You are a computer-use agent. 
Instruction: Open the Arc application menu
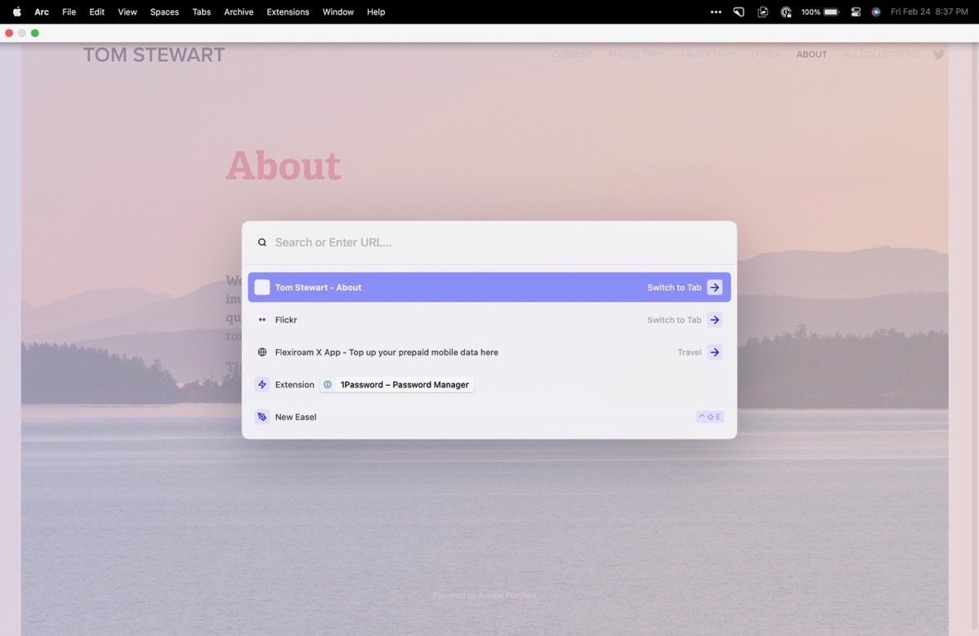(x=42, y=12)
